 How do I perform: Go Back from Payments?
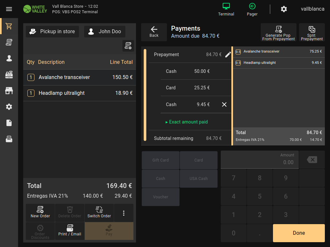pos(154,32)
